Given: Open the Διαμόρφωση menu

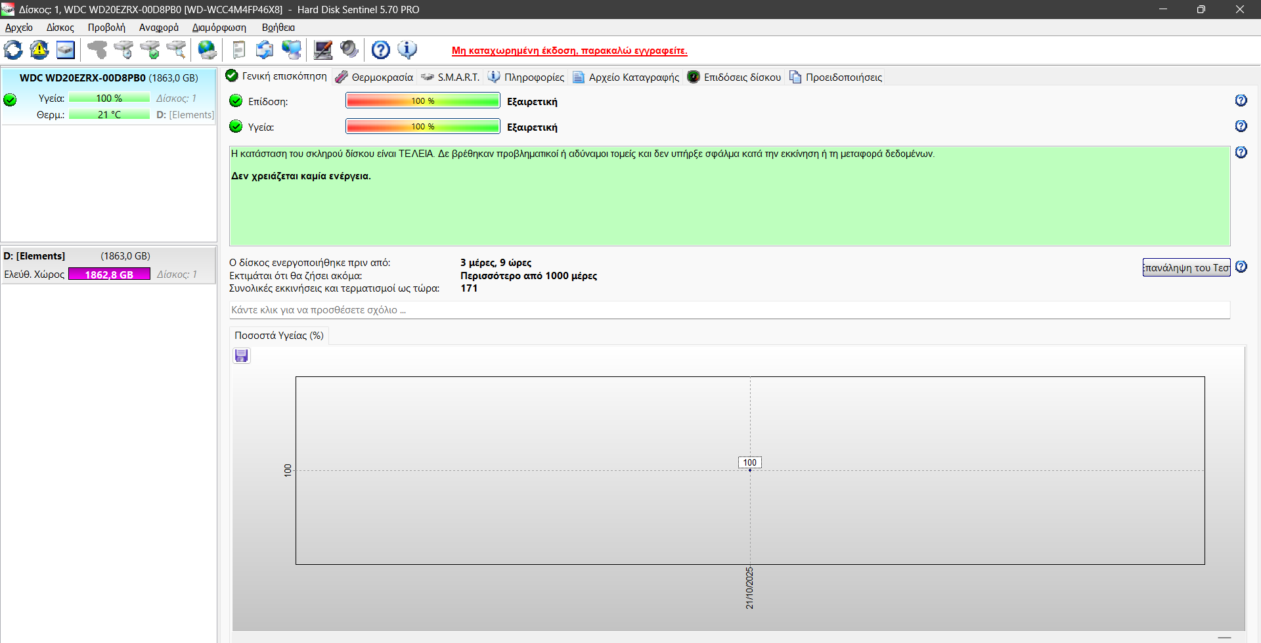Looking at the screenshot, I should [219, 28].
